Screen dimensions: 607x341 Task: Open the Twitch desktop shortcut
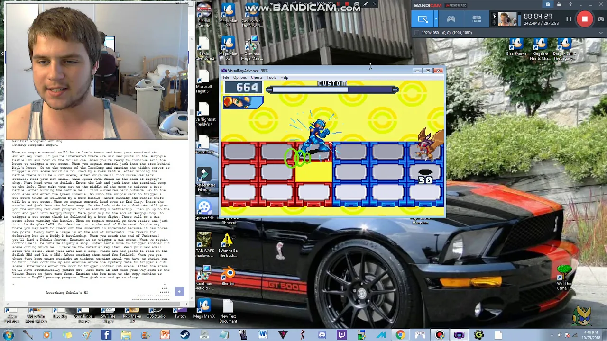click(180, 313)
